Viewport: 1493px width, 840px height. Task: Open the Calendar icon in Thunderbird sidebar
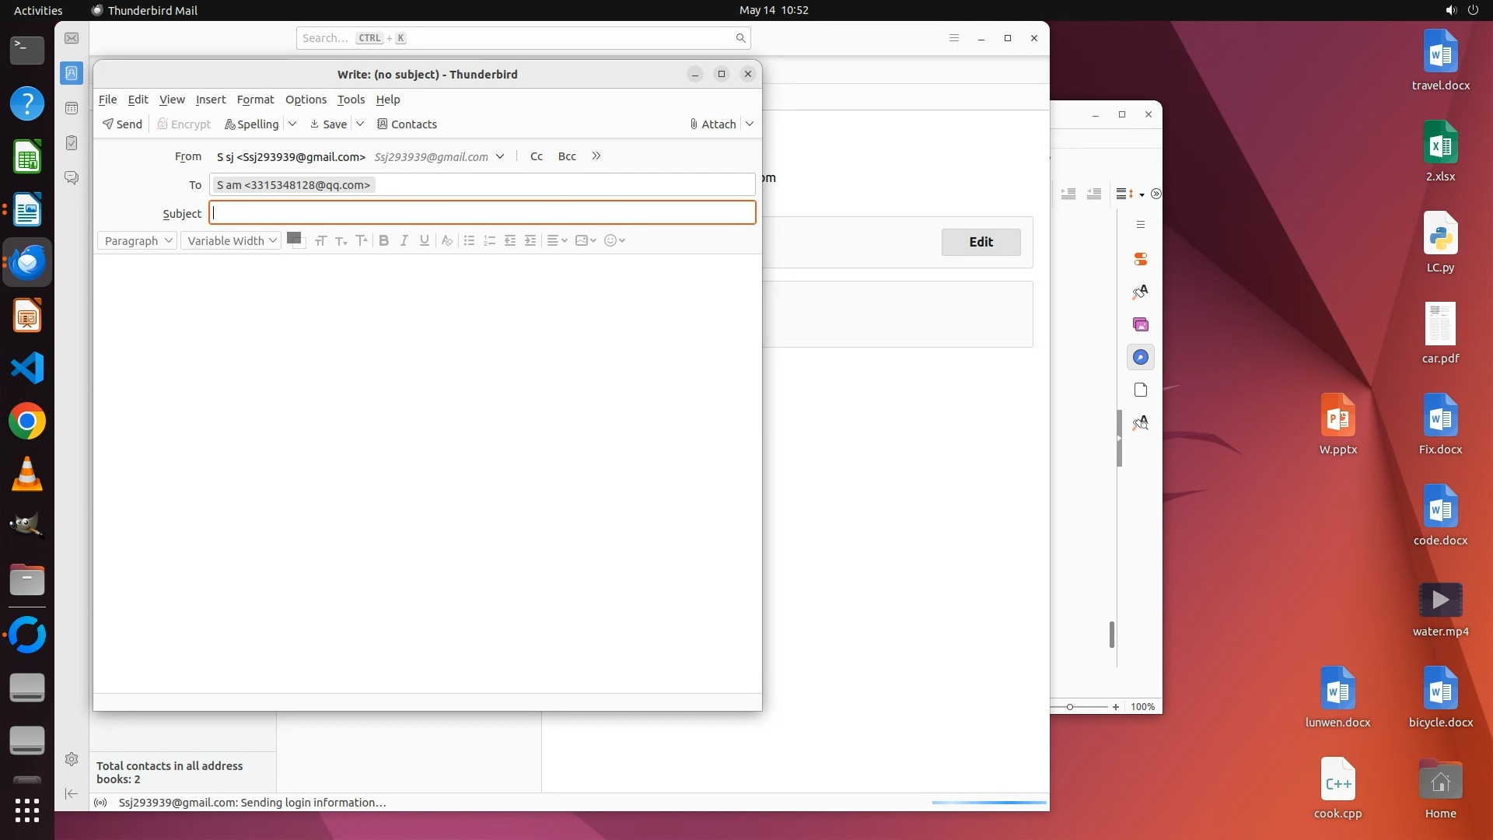72,108
